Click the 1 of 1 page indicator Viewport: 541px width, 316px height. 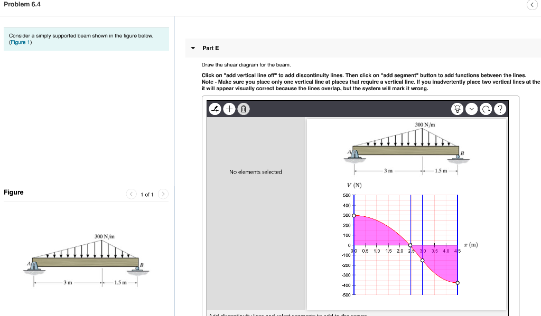tap(148, 194)
